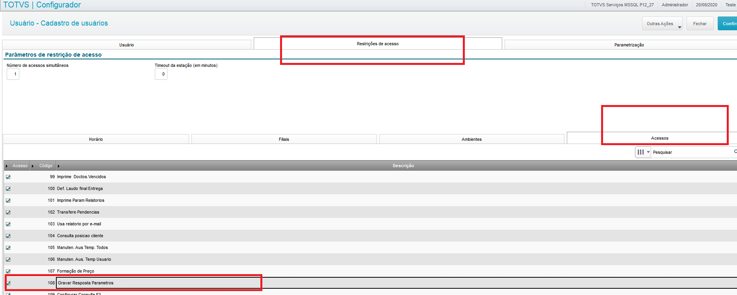This screenshot has width=737, height=295.
Task: Switch to the Horário sub-tab
Action: [x=96, y=139]
